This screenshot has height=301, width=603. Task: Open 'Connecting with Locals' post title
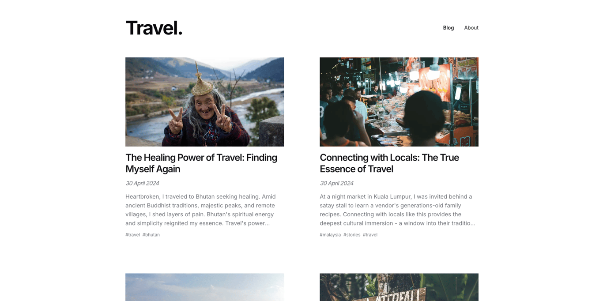389,163
